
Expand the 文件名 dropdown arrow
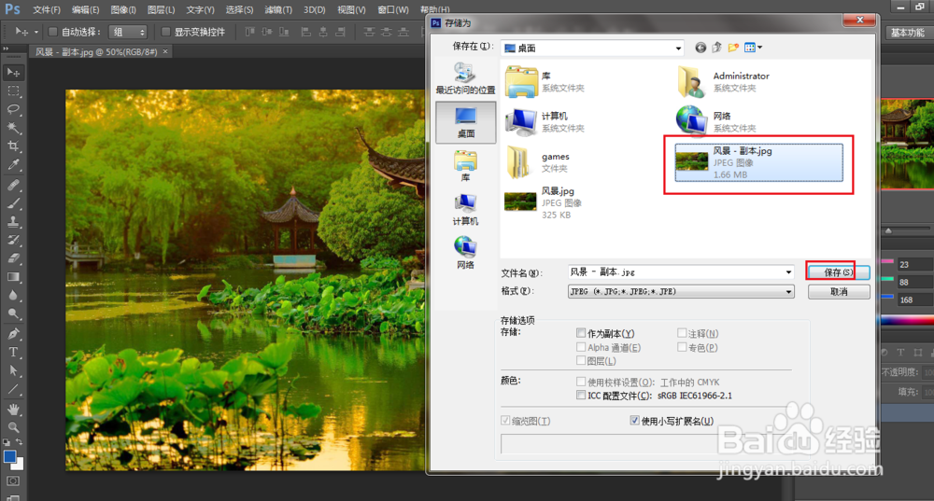pyautogui.click(x=788, y=271)
